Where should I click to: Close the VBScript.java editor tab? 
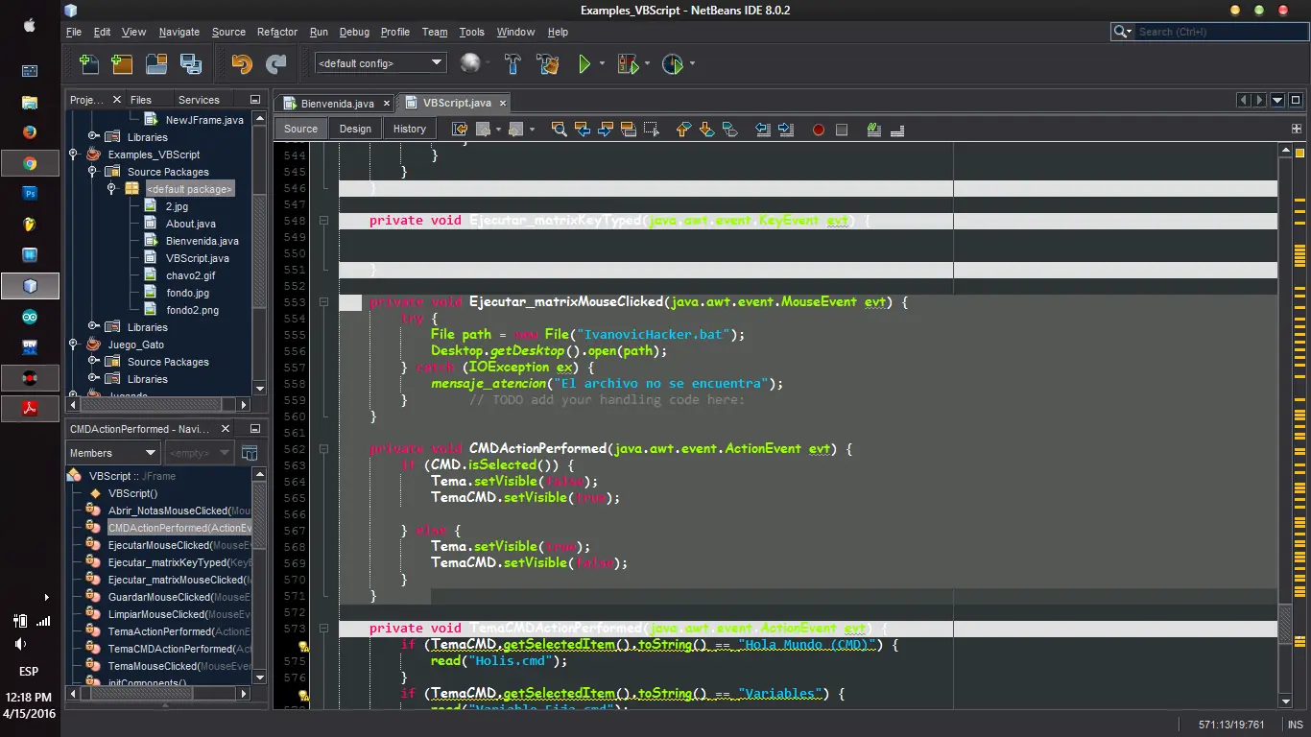tap(502, 103)
